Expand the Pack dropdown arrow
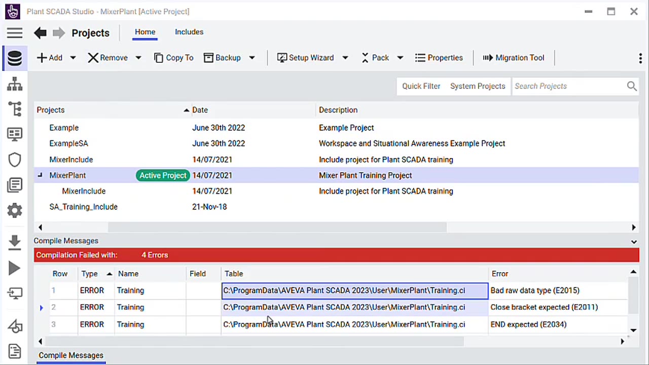This screenshot has width=649, height=365. pyautogui.click(x=400, y=58)
